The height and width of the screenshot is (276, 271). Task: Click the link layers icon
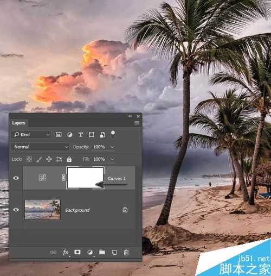pyautogui.click(x=53, y=252)
